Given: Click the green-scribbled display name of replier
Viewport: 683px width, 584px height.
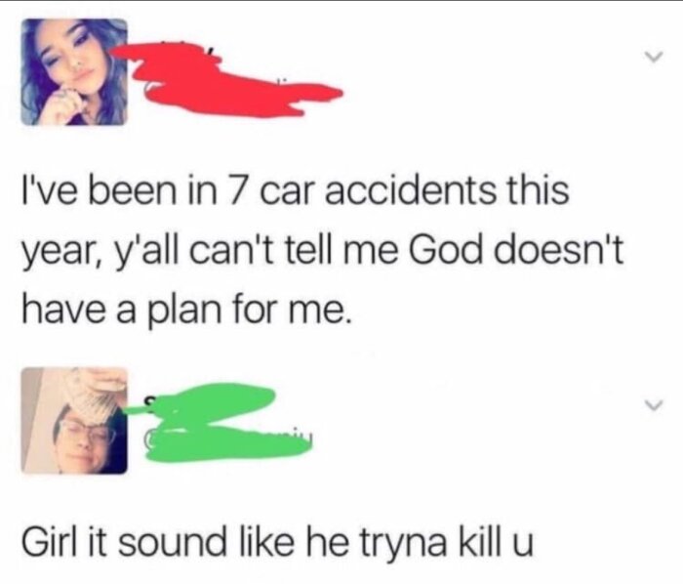Looking at the screenshot, I should click(x=205, y=403).
